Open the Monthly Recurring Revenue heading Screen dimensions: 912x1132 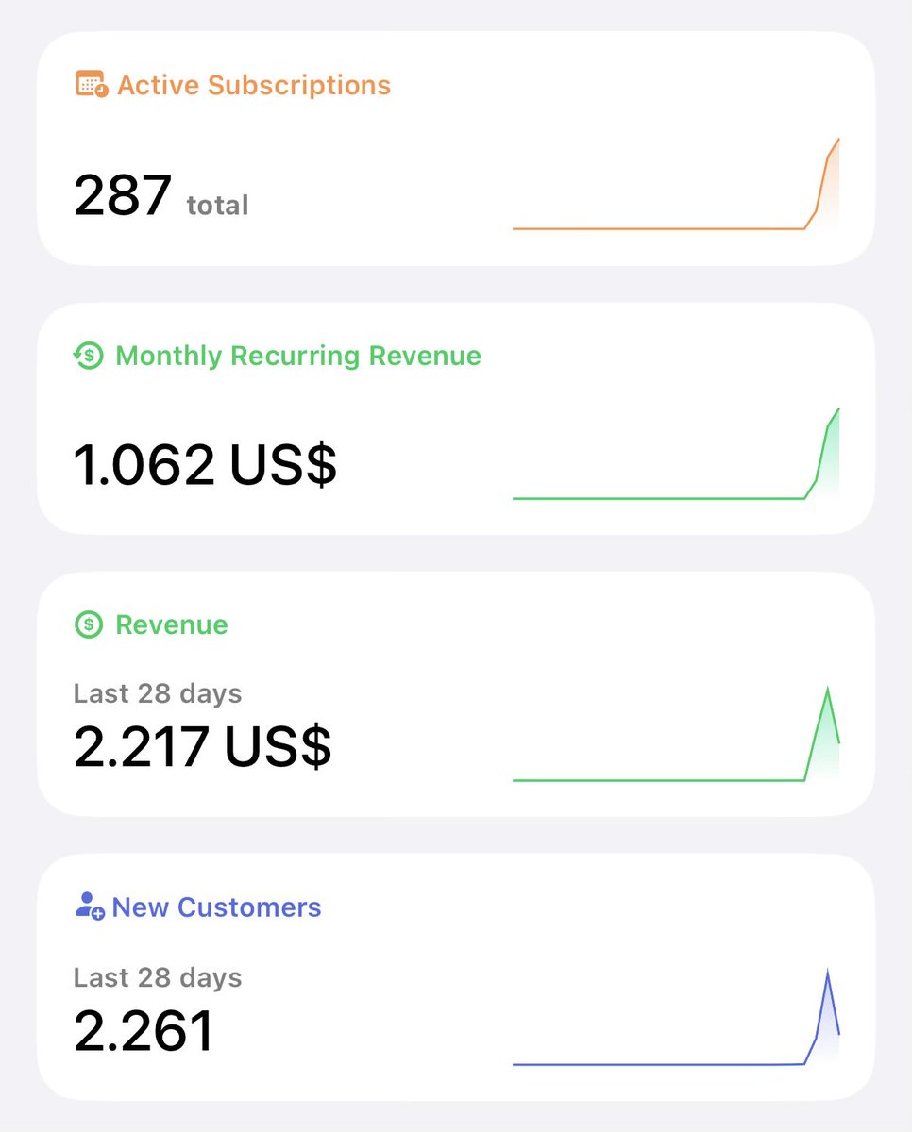point(298,356)
